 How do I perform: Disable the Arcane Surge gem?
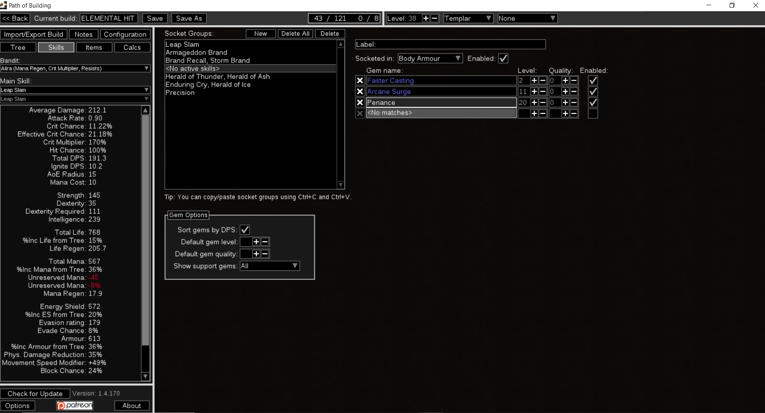tap(593, 91)
